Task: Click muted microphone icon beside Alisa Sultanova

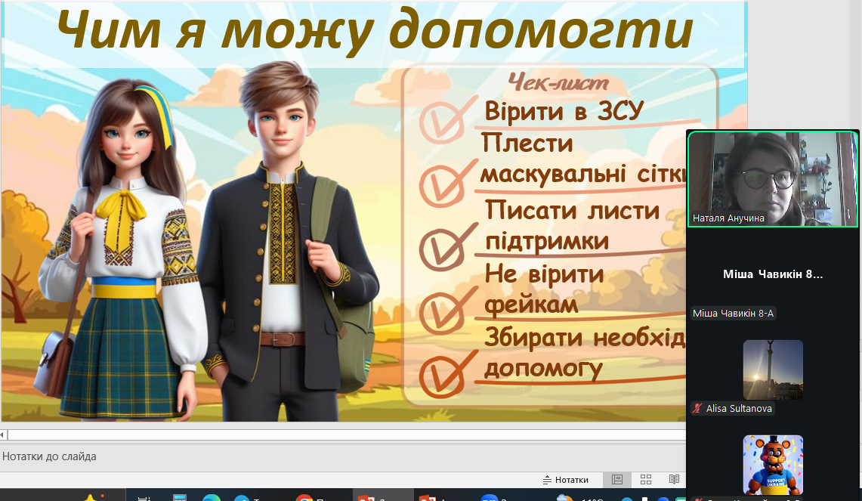Action: (698, 408)
